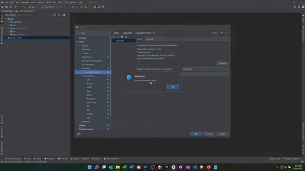305x171 pixels.
Task: Select Plugins in the Settings tree
Action: (82, 125)
